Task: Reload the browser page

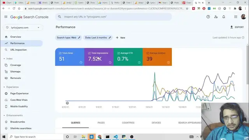Action: pyautogui.click(x=14, y=9)
